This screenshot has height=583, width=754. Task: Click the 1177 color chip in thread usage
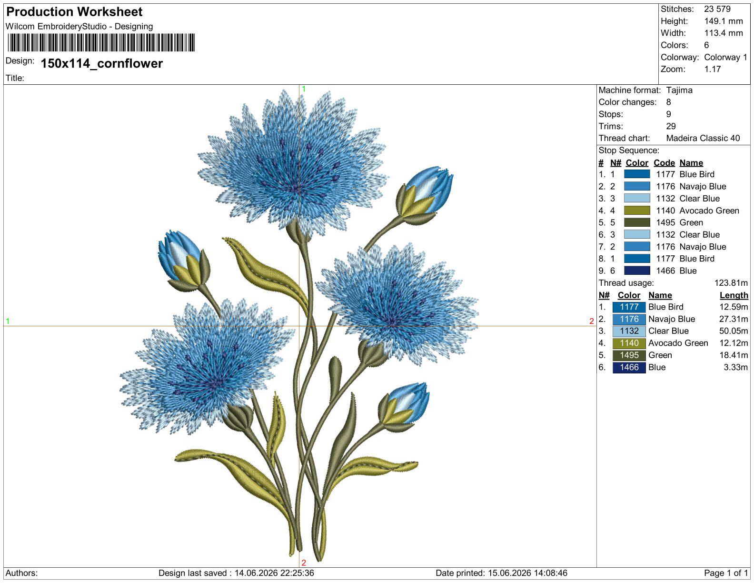pyautogui.click(x=629, y=307)
